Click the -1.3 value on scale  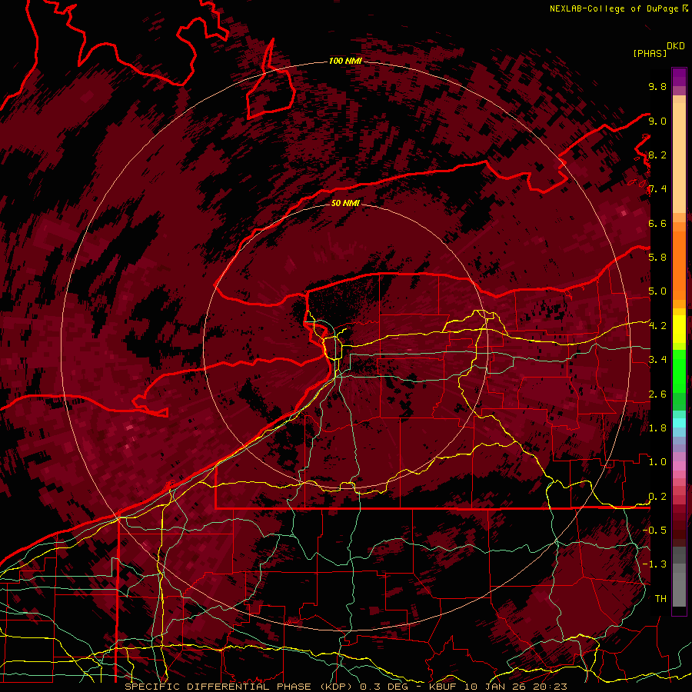coord(654,564)
